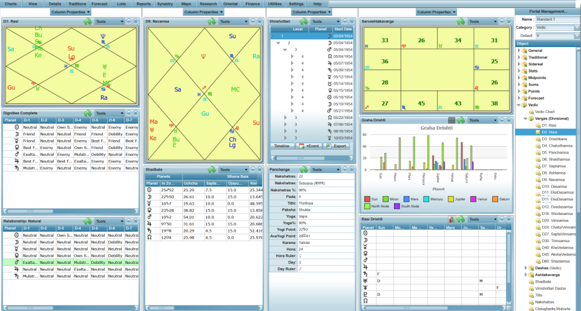Click the Start Date column header
Screen dimensions: 581x311
(x=343, y=29)
